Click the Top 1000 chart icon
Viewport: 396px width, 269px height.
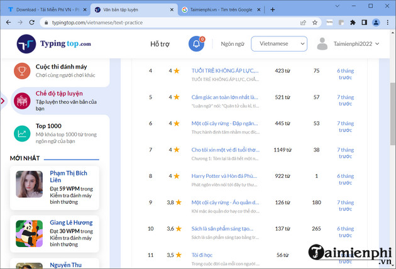coord(22,133)
